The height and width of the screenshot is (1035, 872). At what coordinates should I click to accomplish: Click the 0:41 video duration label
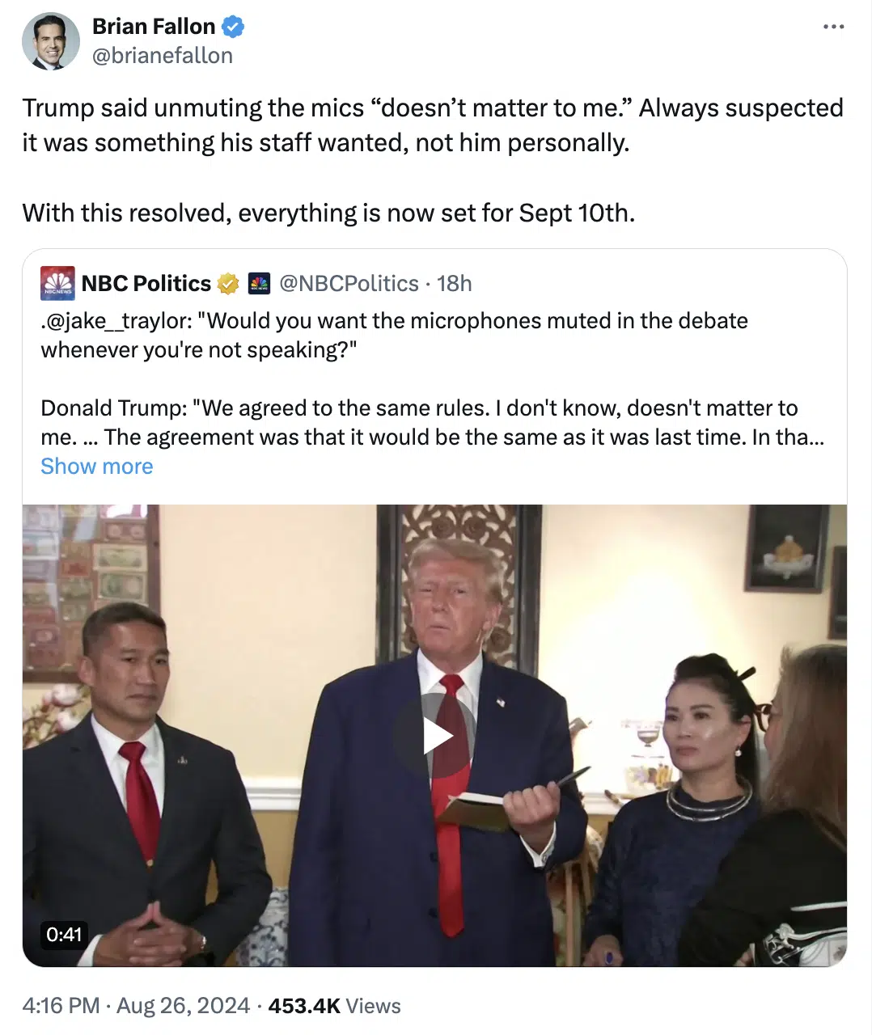(64, 935)
